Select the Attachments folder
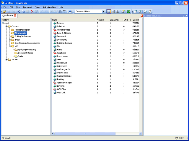Viewport: 189px width, 141px height. pos(20,33)
